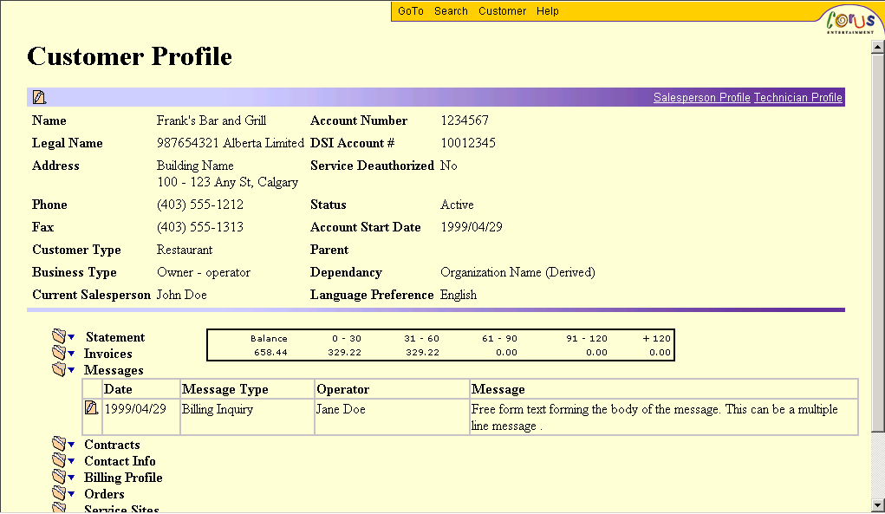Click the Contracts section label

pos(112,445)
